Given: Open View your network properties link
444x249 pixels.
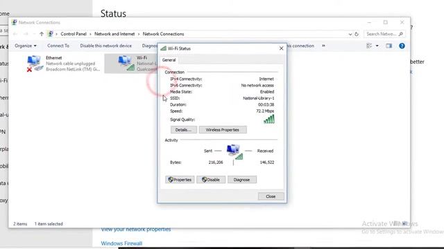Looking at the screenshot, I should (136, 229).
